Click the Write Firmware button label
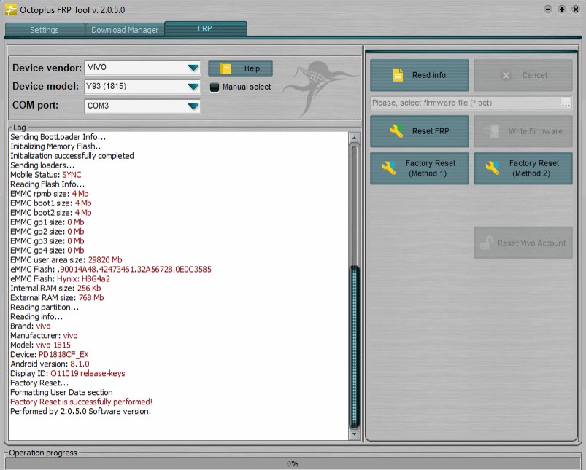The width and height of the screenshot is (586, 470). click(x=535, y=131)
